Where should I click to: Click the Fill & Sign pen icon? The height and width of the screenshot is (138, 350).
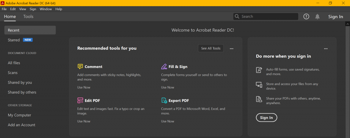pos(164,67)
